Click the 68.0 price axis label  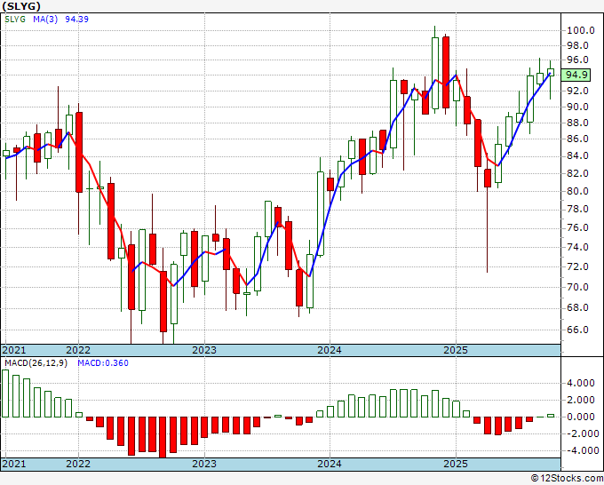[x=577, y=308]
